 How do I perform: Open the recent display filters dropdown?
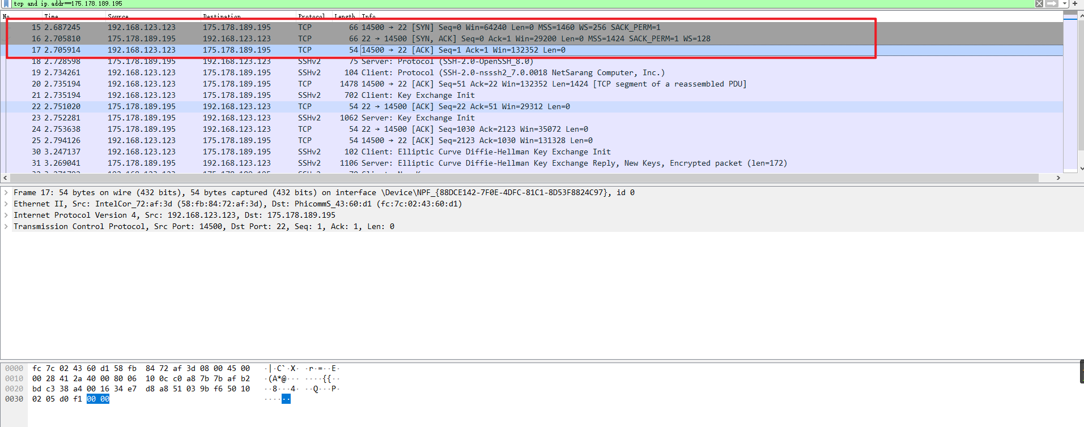tap(1065, 3)
